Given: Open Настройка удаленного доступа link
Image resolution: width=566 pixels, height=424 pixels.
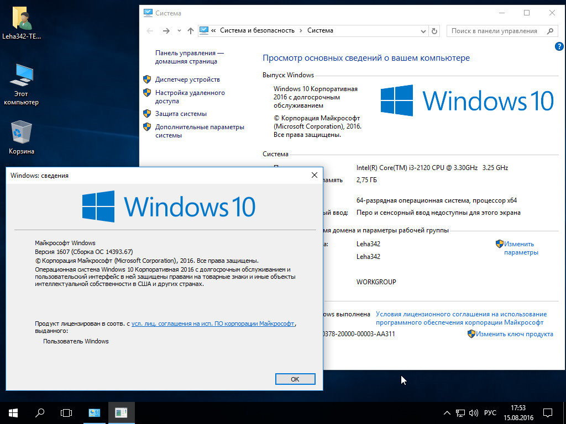Looking at the screenshot, I should point(190,97).
